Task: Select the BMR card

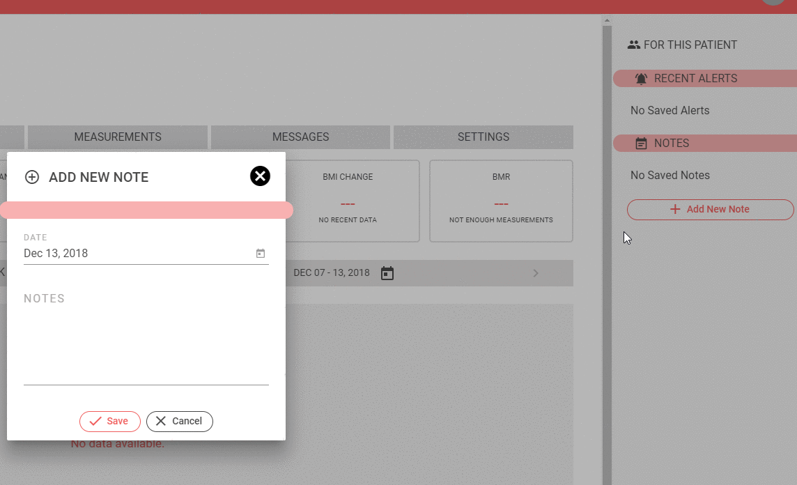Action: (501, 201)
